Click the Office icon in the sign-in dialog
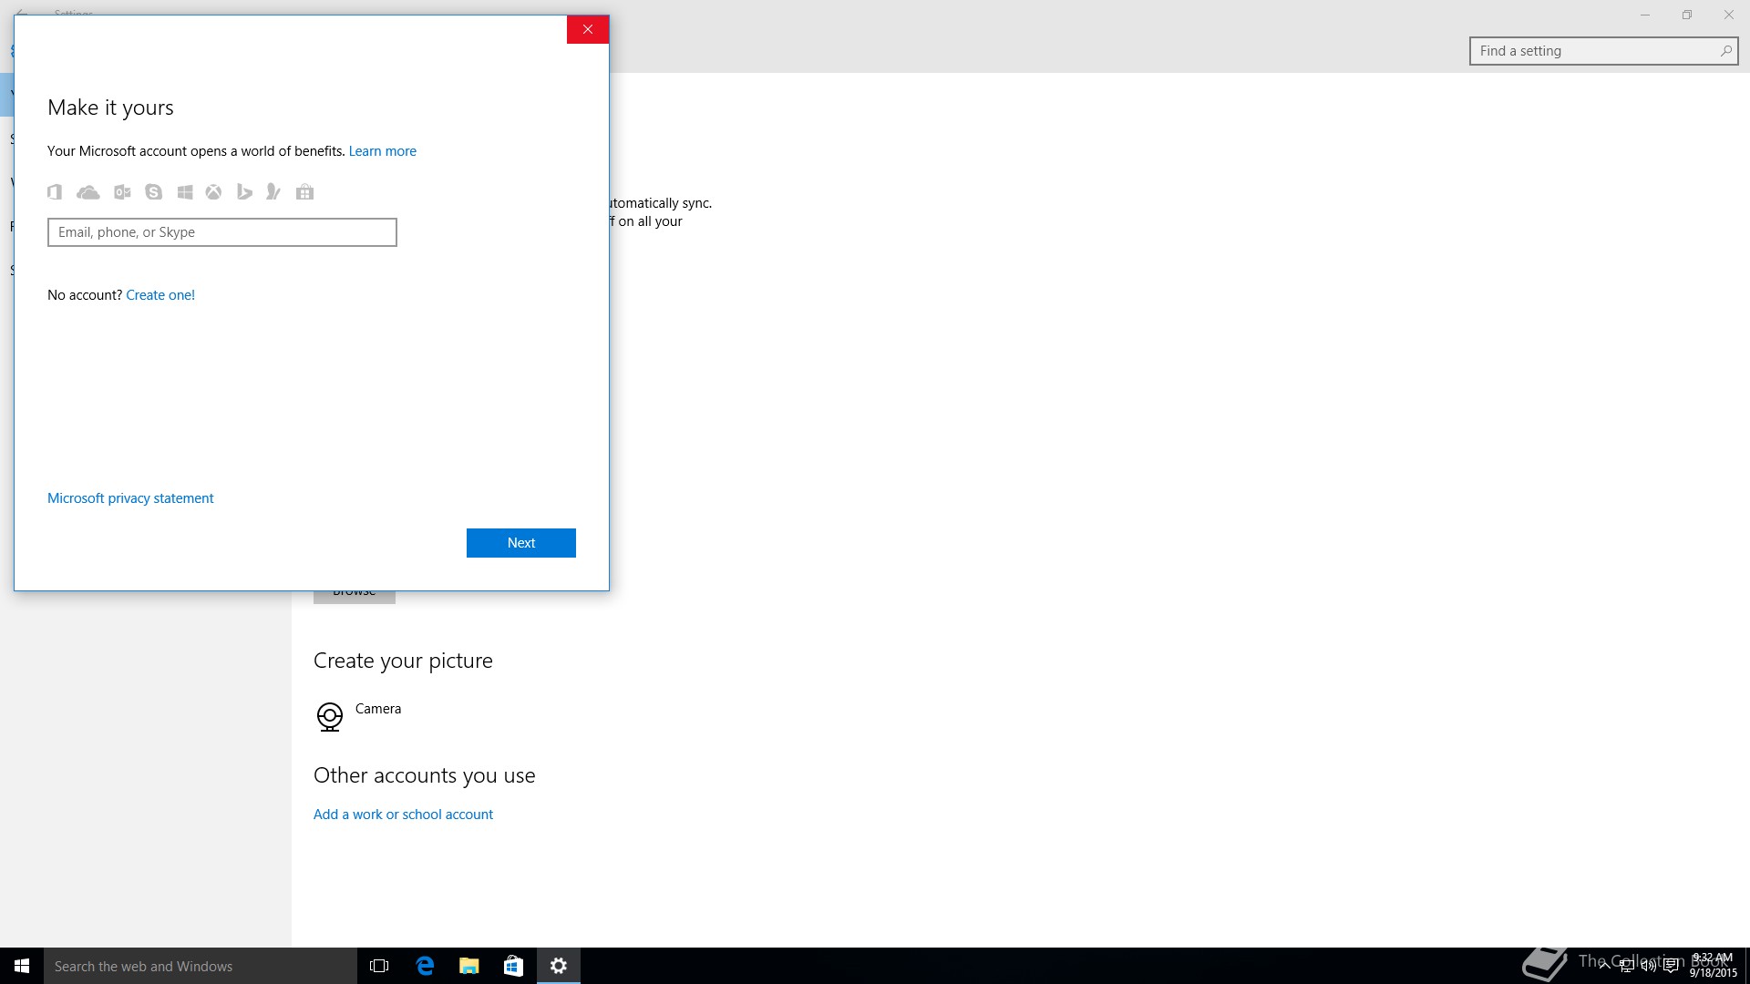The image size is (1750, 984). click(55, 191)
